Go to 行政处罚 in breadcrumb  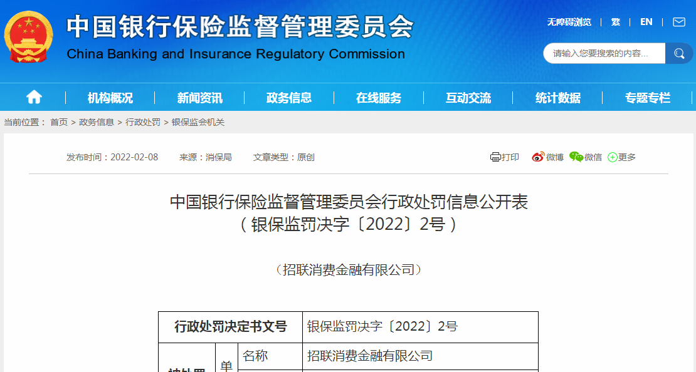pos(143,122)
